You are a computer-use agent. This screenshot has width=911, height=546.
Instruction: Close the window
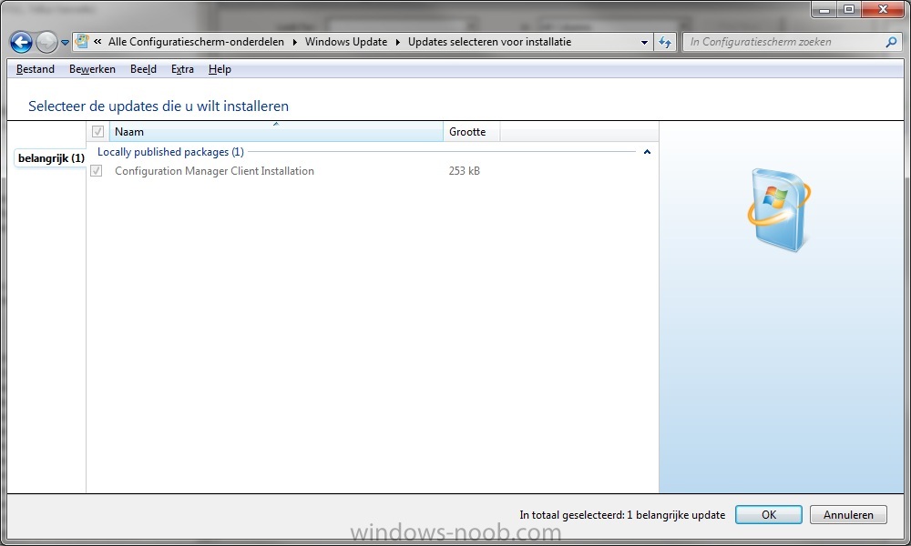[x=883, y=10]
